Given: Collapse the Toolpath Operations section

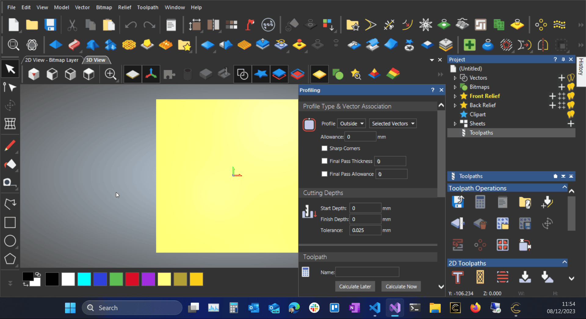Looking at the screenshot, I should [x=564, y=187].
